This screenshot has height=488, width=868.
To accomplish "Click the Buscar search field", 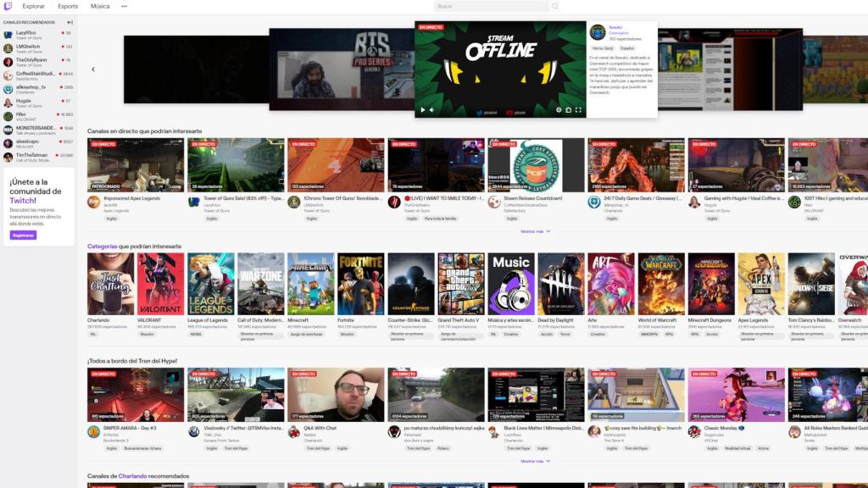I will click(492, 6).
